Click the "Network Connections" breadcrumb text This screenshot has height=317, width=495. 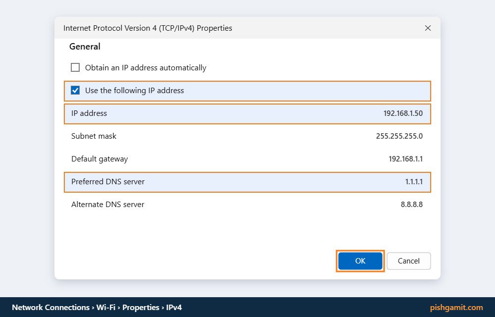pos(50,308)
